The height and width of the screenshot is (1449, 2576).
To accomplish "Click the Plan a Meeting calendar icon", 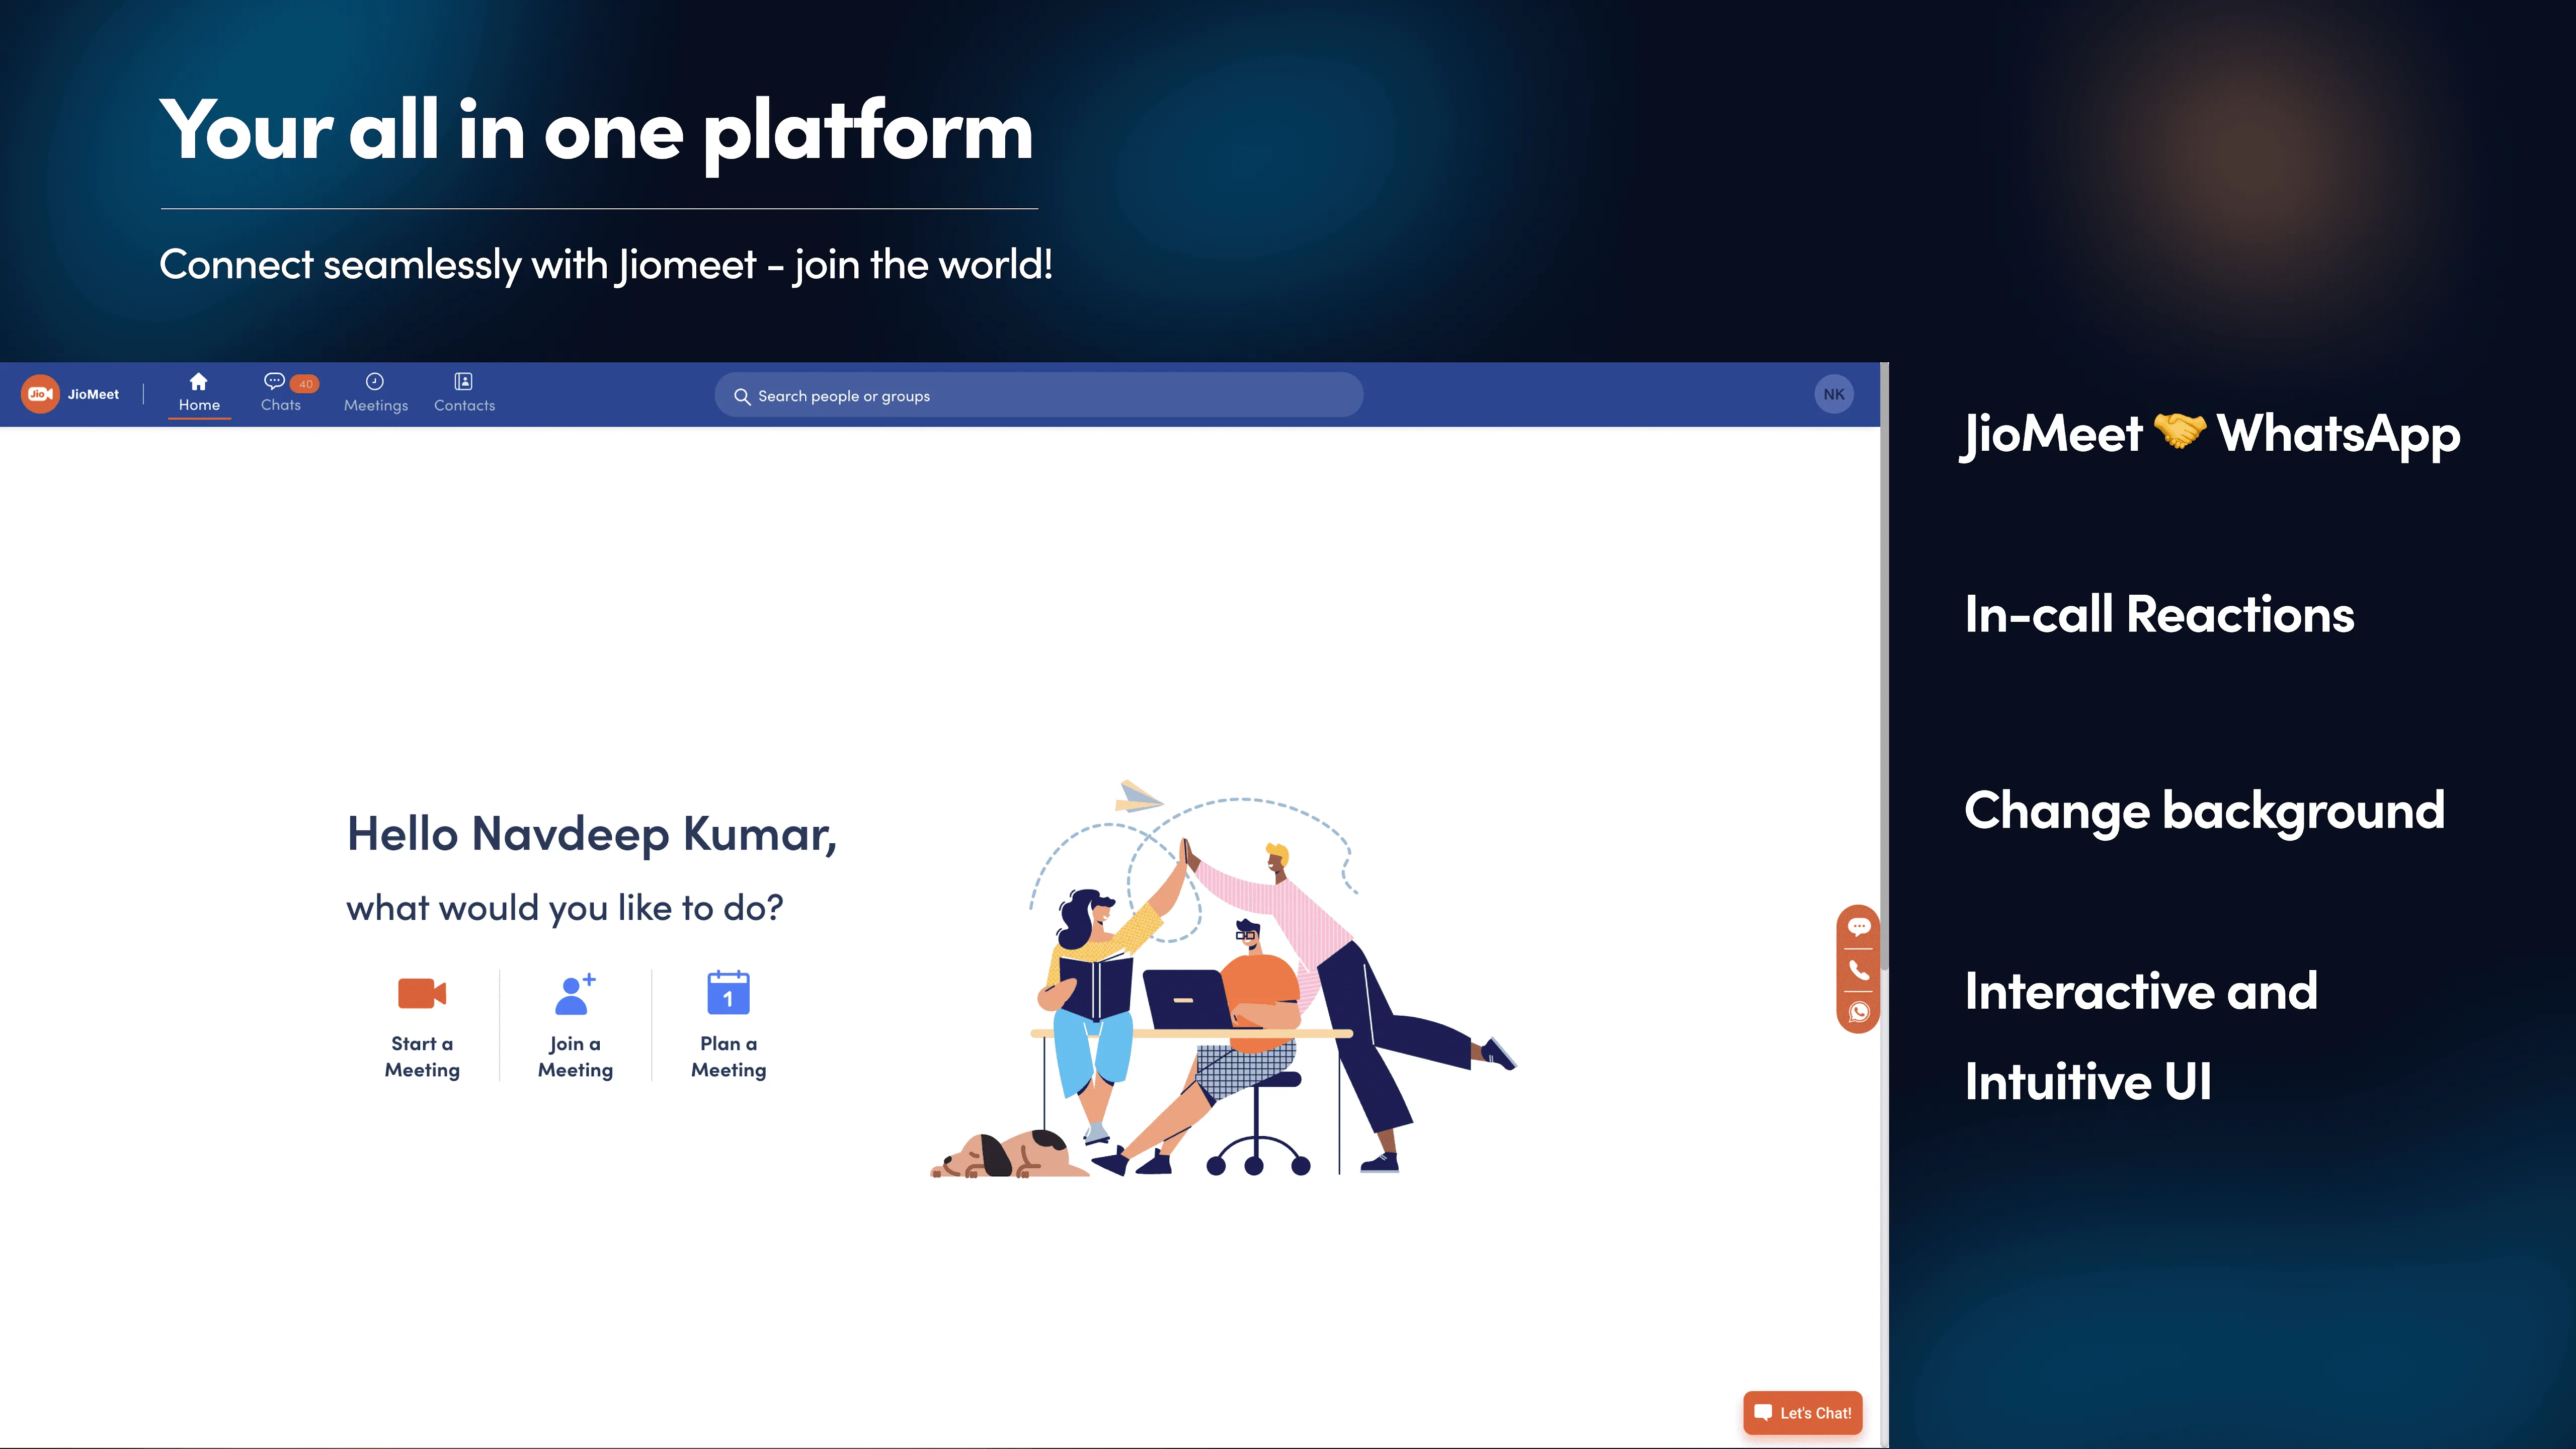I will (x=728, y=992).
